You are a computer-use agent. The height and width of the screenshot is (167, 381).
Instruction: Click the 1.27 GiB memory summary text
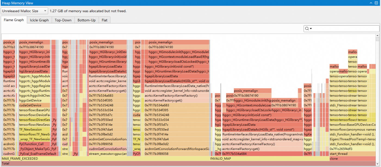pyautogui.click(x=88, y=11)
